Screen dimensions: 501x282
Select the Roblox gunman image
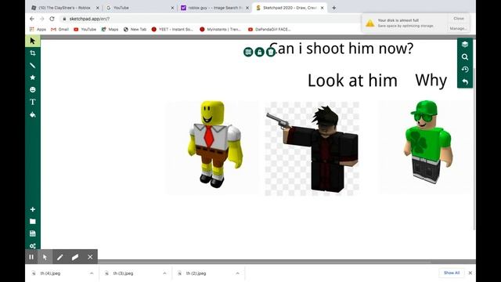pyautogui.click(x=312, y=148)
